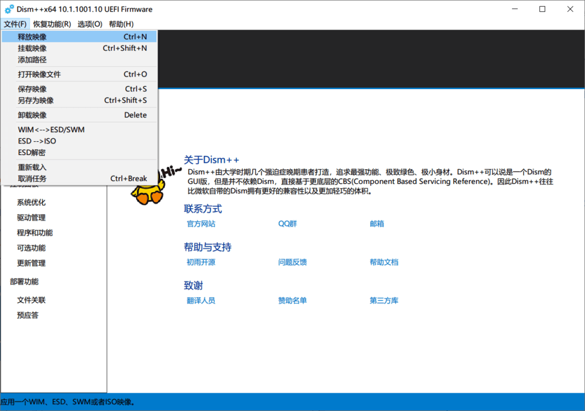This screenshot has width=585, height=411.
Task: Click the 官方网站 link
Action: point(201,224)
